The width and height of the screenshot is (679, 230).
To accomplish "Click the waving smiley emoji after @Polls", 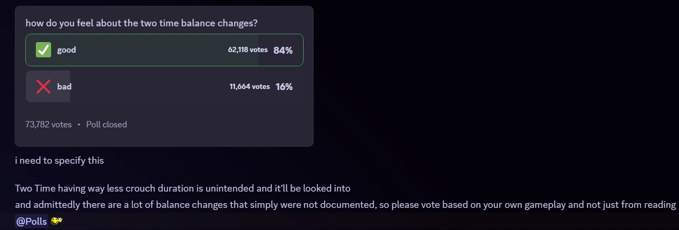I will pyautogui.click(x=56, y=221).
